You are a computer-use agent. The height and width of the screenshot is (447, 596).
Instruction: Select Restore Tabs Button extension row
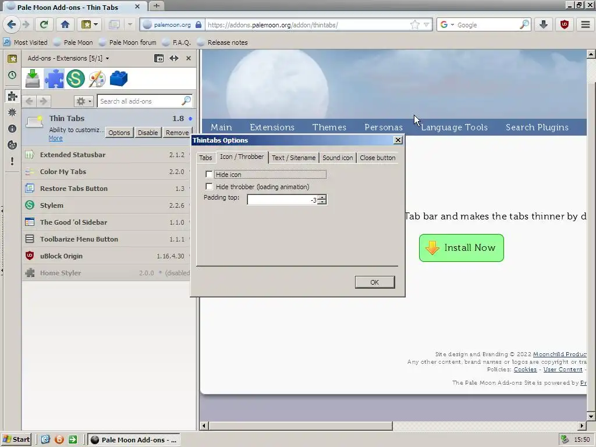coord(107,189)
